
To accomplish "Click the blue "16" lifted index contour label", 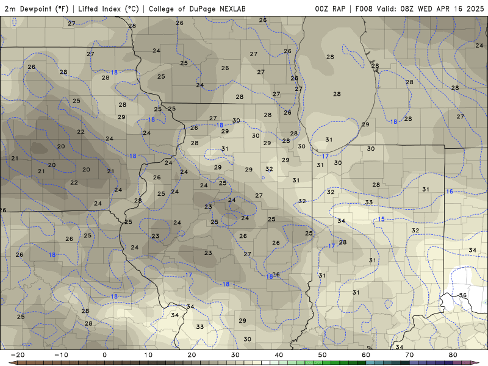I will (x=450, y=192).
